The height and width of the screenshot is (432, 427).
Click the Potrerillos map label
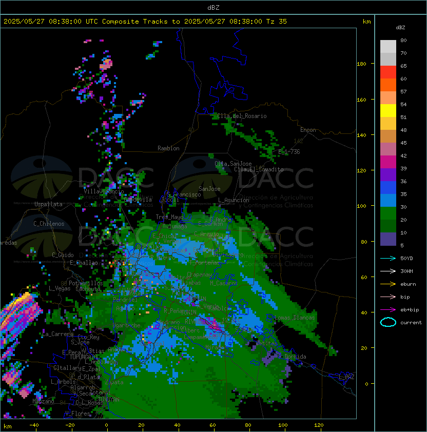(86, 283)
